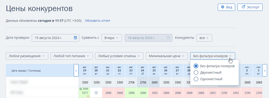269x98 pixels.
Task: Click the crossed circle icon in авг 20 cell
Action: coord(96,93)
